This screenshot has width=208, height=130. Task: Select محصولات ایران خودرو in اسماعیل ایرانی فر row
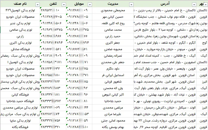pos(20,75)
